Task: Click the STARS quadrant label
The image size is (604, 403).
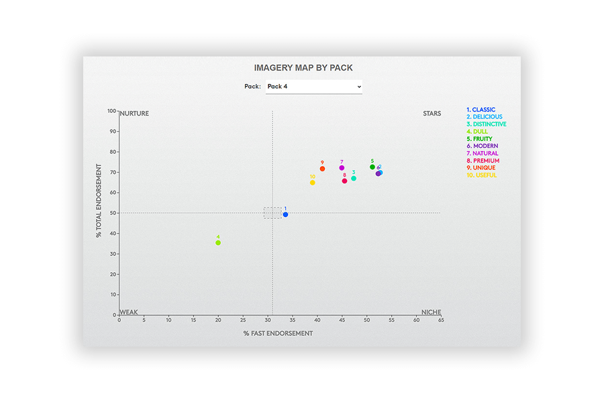Action: (432, 114)
